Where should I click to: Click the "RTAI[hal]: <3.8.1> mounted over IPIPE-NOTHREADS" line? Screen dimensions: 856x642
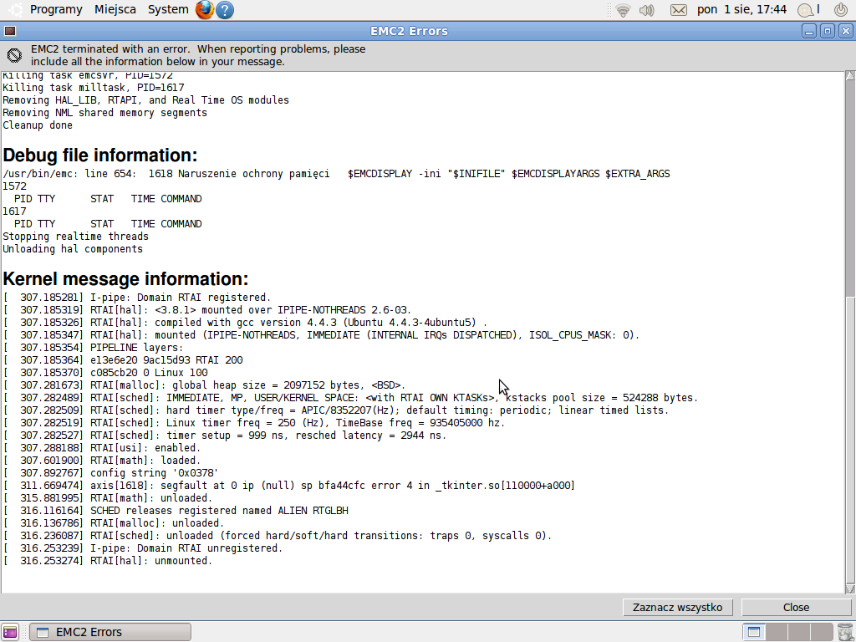207,310
